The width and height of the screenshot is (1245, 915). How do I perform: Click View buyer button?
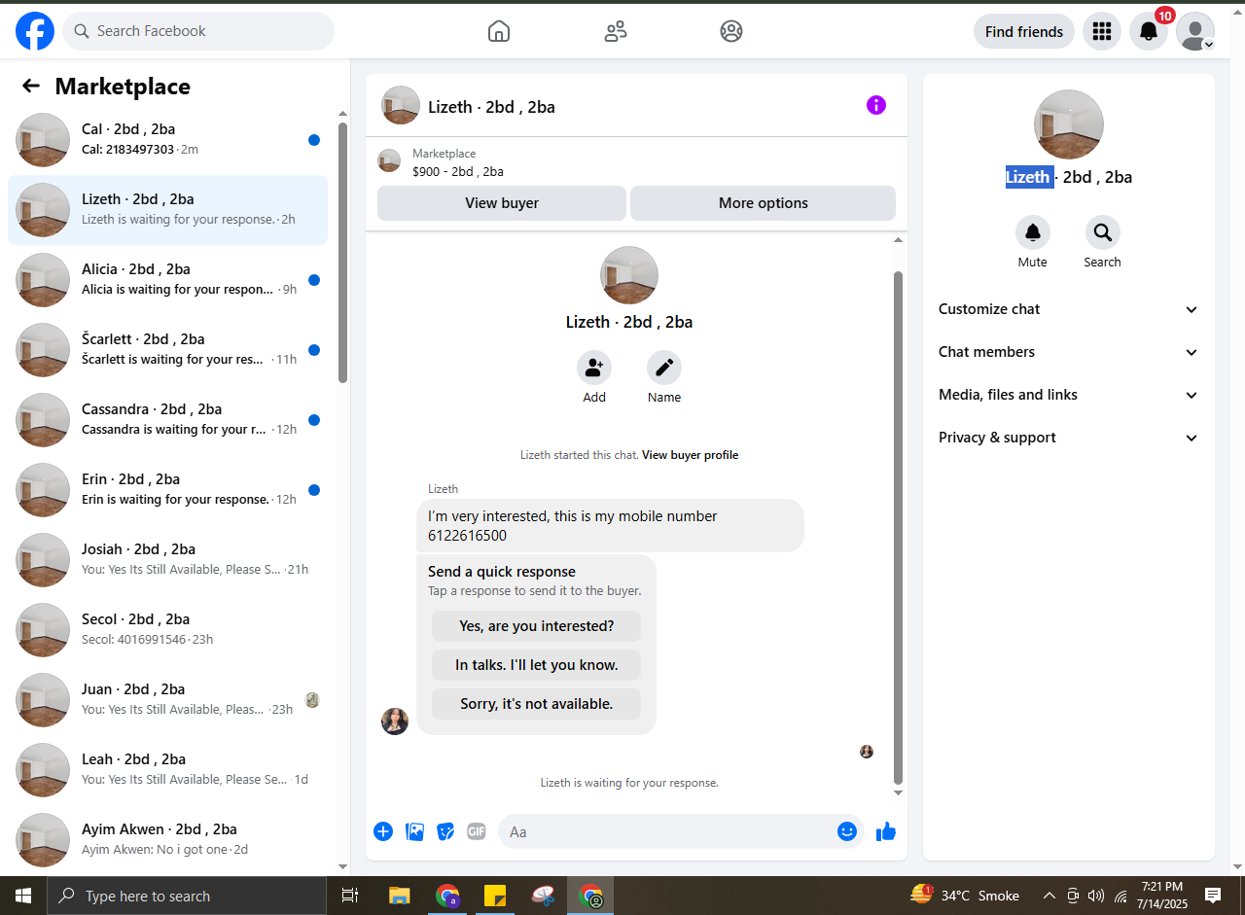[x=502, y=203]
